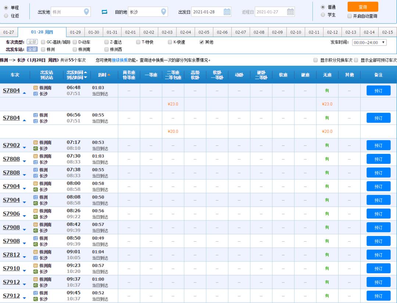Click the down sort arrow beside 到达时间 header
This screenshot has height=303, width=397.
tap(85, 77)
